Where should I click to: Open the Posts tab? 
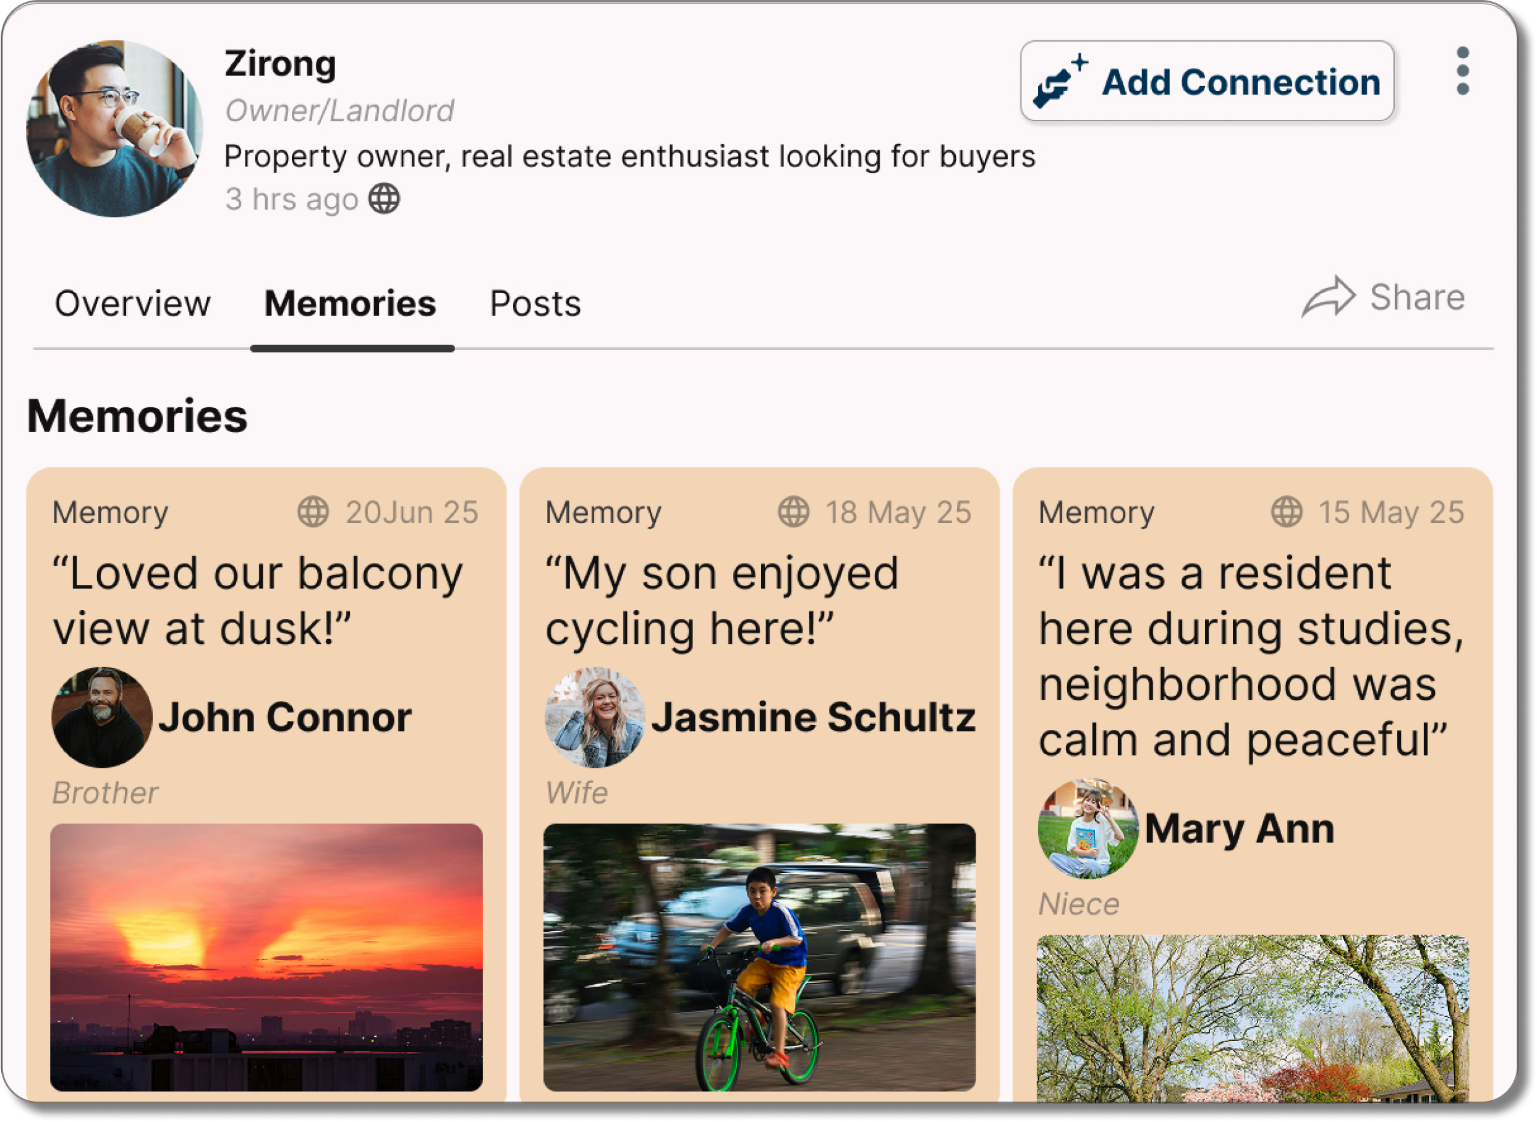(x=535, y=303)
